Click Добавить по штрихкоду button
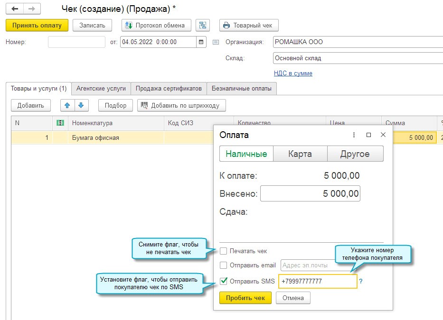This screenshot has width=443, height=320. click(x=181, y=105)
